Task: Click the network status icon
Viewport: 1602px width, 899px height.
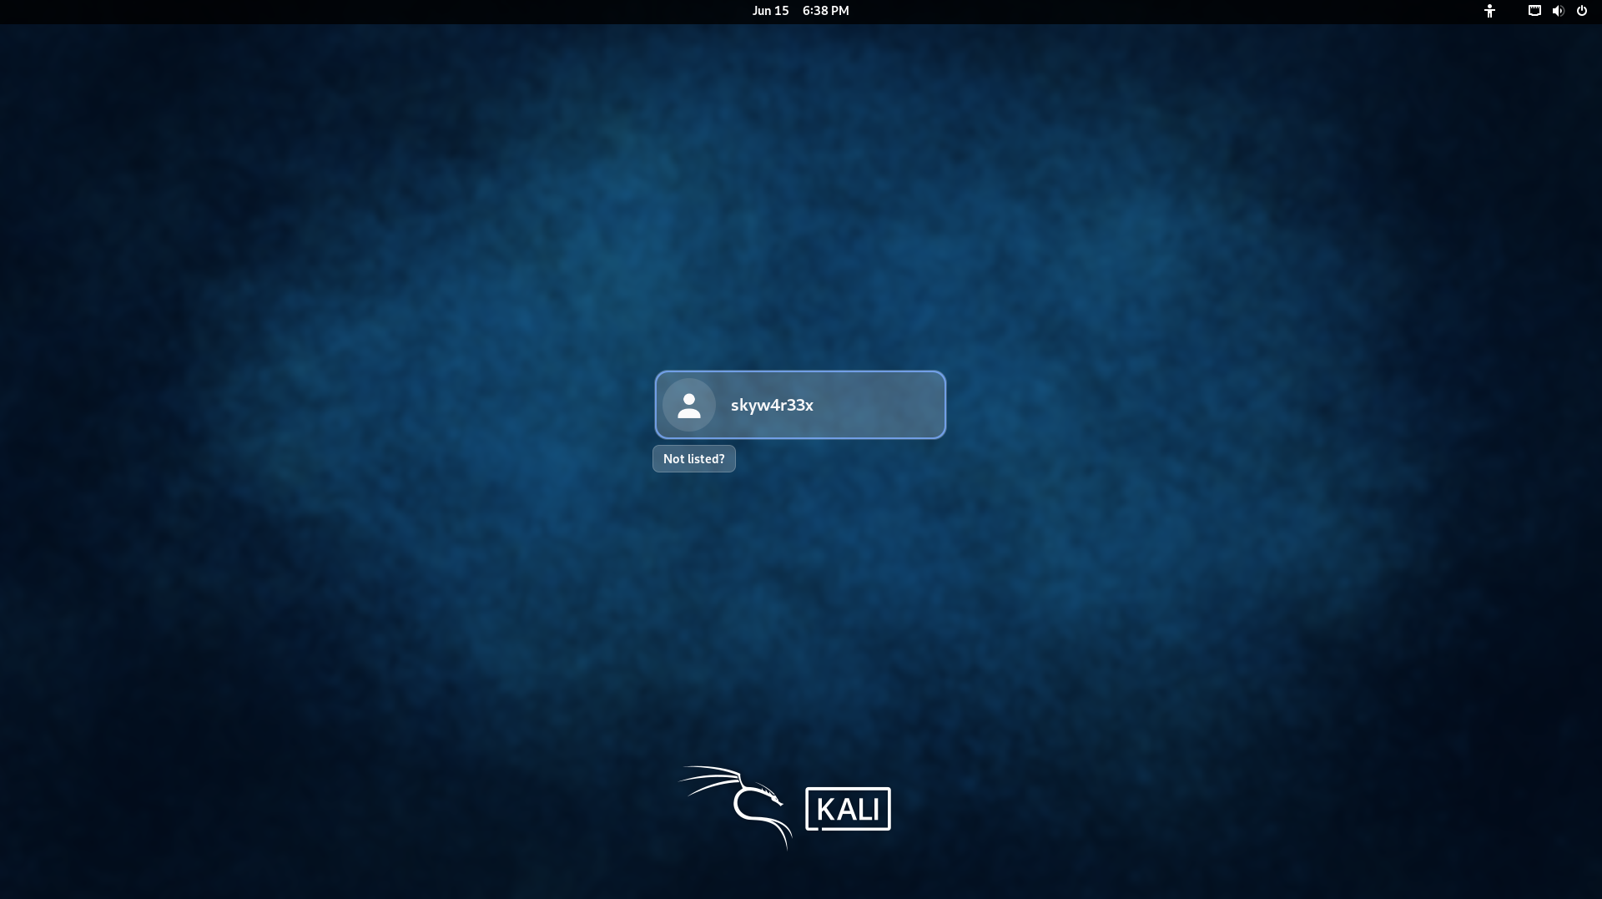Action: [x=1534, y=11]
